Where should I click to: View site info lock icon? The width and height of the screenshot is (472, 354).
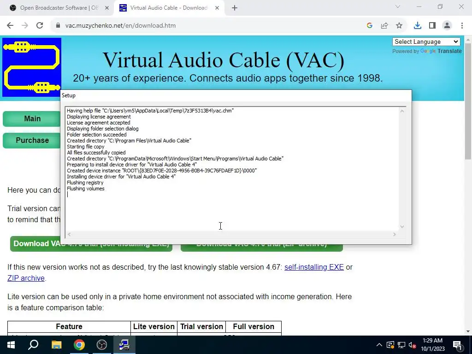(x=58, y=26)
